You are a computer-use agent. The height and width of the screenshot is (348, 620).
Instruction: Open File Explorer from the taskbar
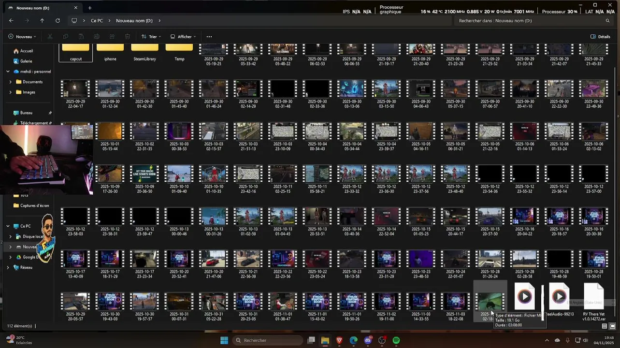[x=325, y=340]
